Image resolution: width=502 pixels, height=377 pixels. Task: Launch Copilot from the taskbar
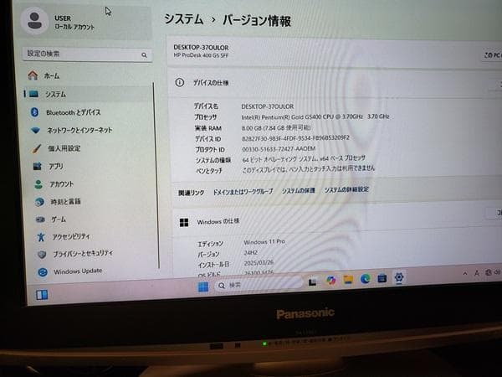click(330, 281)
